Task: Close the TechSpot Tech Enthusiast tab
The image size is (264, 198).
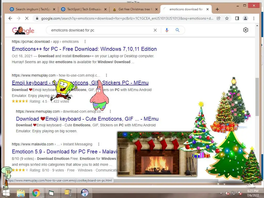Action: pyautogui.click(x=105, y=9)
